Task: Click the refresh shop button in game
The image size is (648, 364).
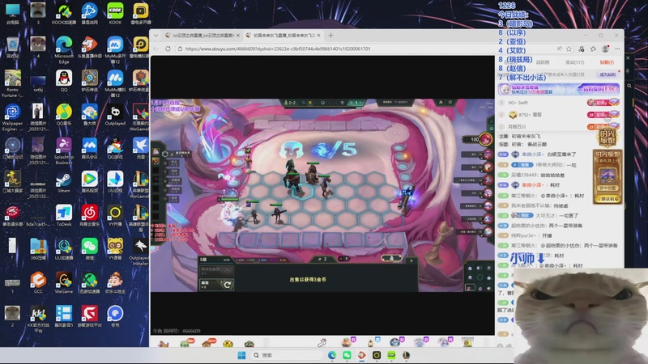Action: pyautogui.click(x=217, y=284)
